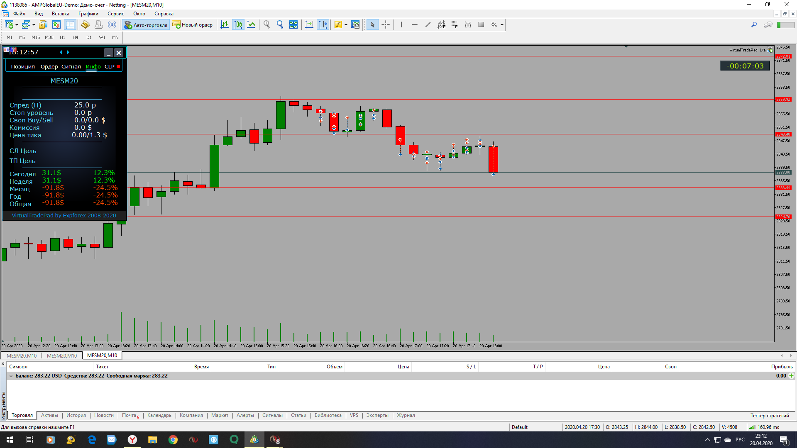
Task: Open the indicators list dropdown arrow
Action: [346, 25]
